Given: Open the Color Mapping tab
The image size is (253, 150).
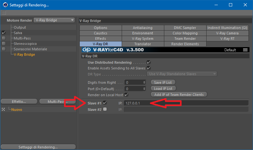Looking at the screenshot, I should [x=185, y=33].
